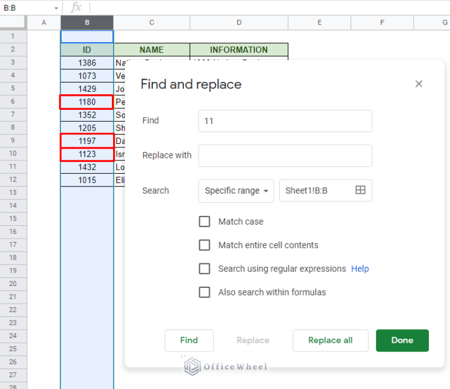Check Also search within formulas
The width and height of the screenshot is (450, 389).
click(x=204, y=292)
